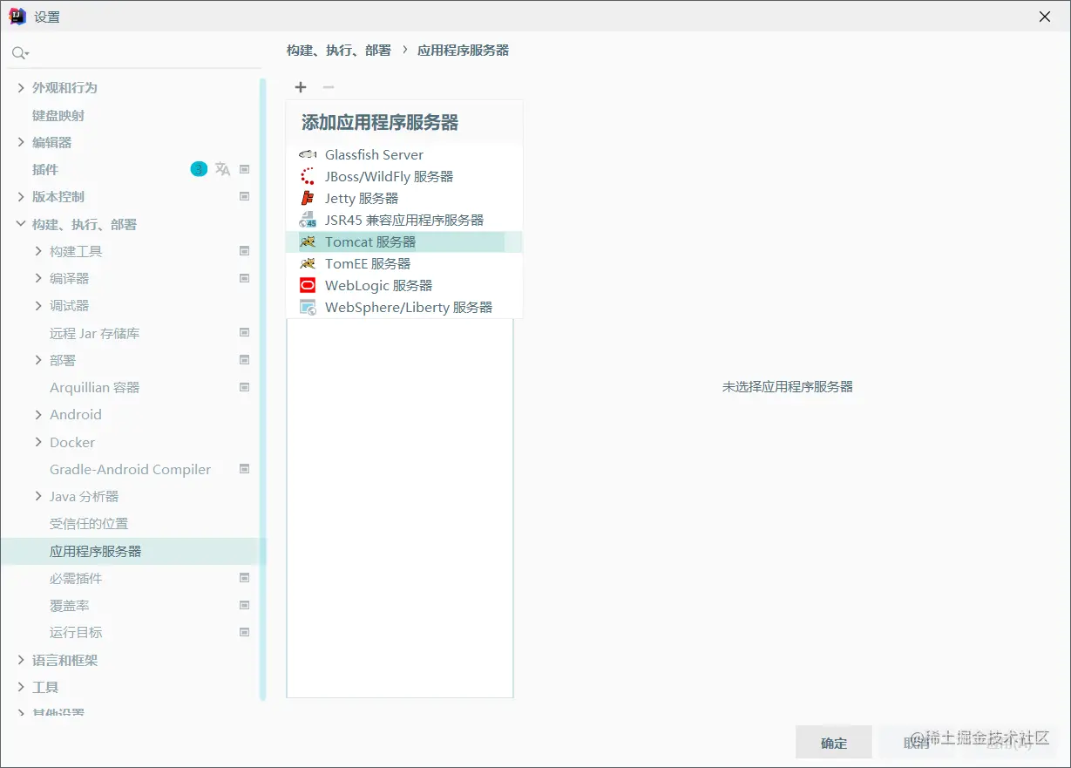This screenshot has width=1071, height=768.
Task: Click the translation icon beside 插件
Action: pyautogui.click(x=223, y=169)
